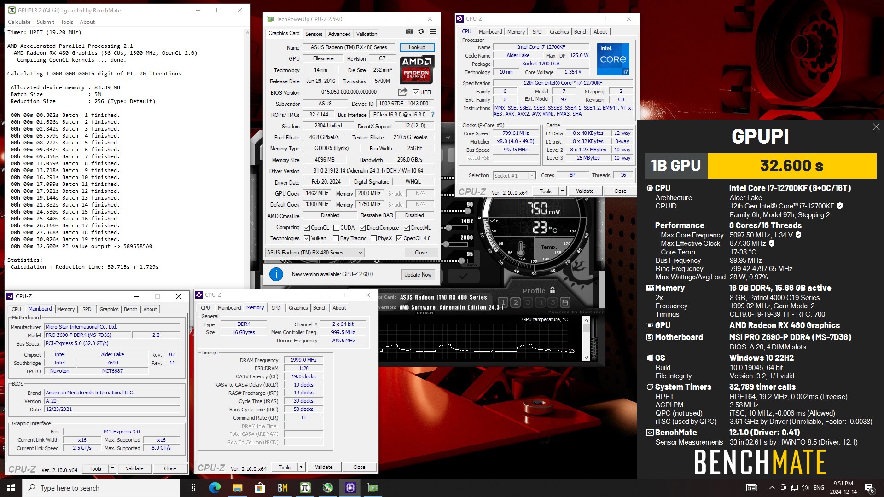Screen dimensions: 884x497
Task: Toggle the DirectCompute checkbox
Action: 362,228
